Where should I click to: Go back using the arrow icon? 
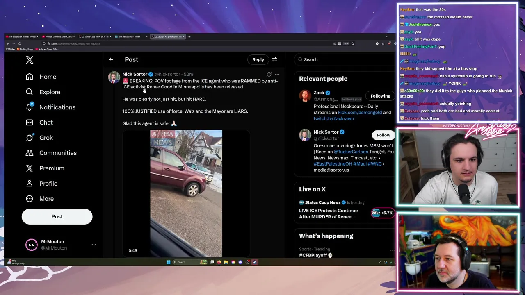pyautogui.click(x=111, y=59)
